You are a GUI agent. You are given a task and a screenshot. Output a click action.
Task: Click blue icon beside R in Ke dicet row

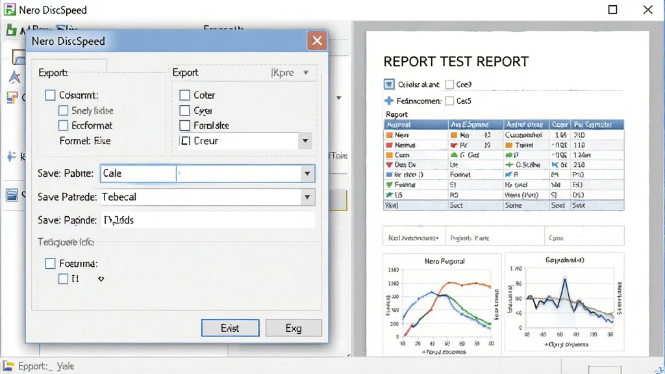pos(509,175)
